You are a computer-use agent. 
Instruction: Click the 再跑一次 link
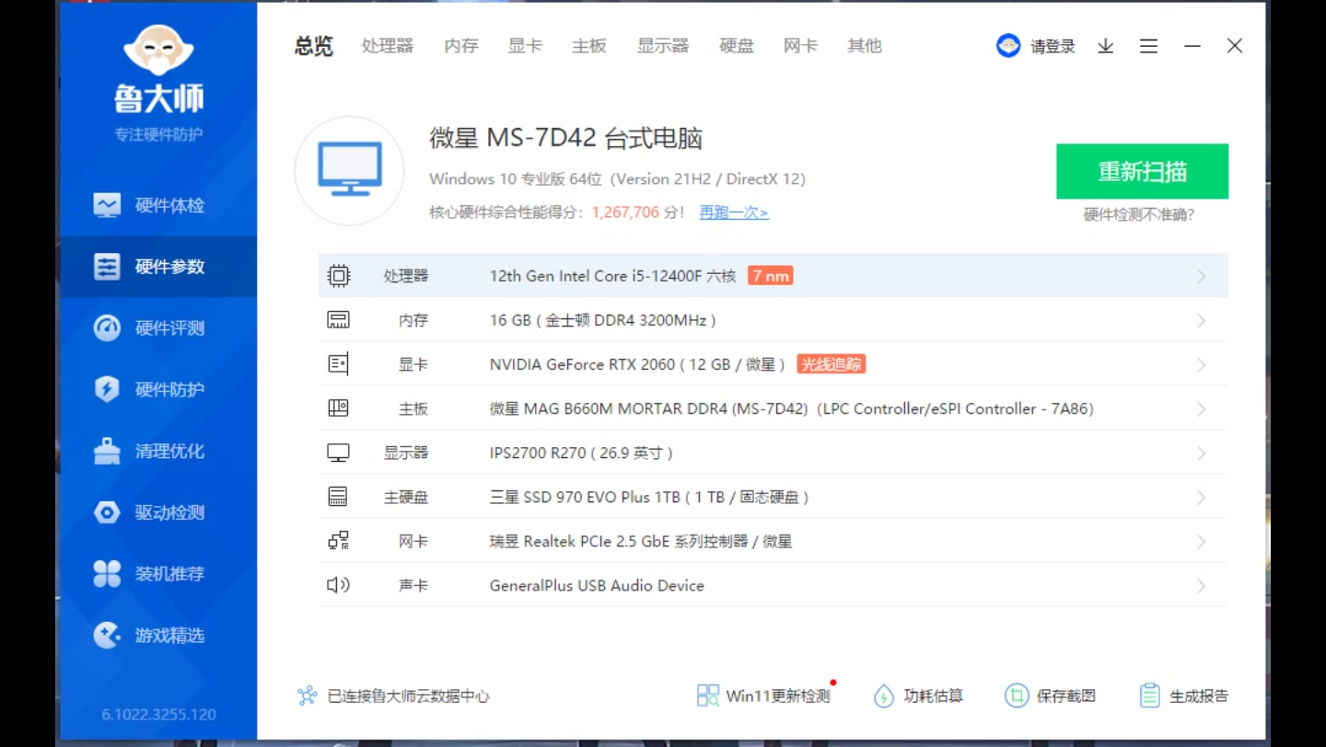pos(732,212)
